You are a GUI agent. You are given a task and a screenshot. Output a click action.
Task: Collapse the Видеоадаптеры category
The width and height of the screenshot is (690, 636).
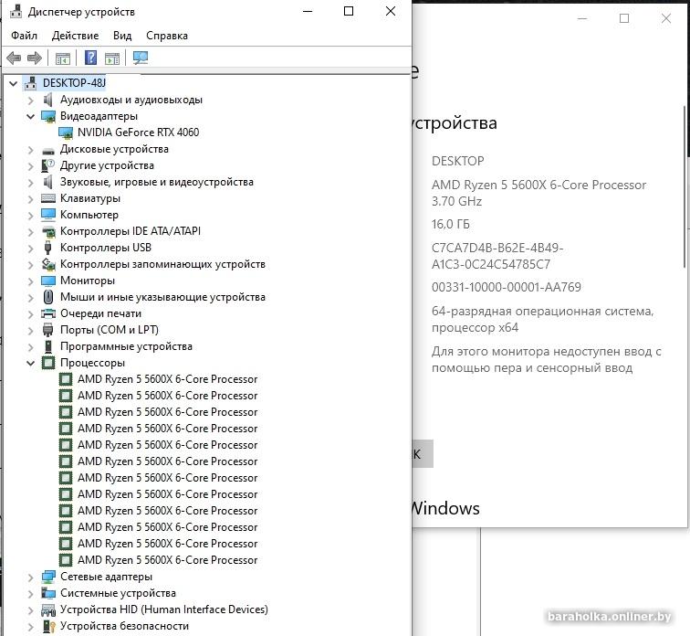(x=31, y=117)
